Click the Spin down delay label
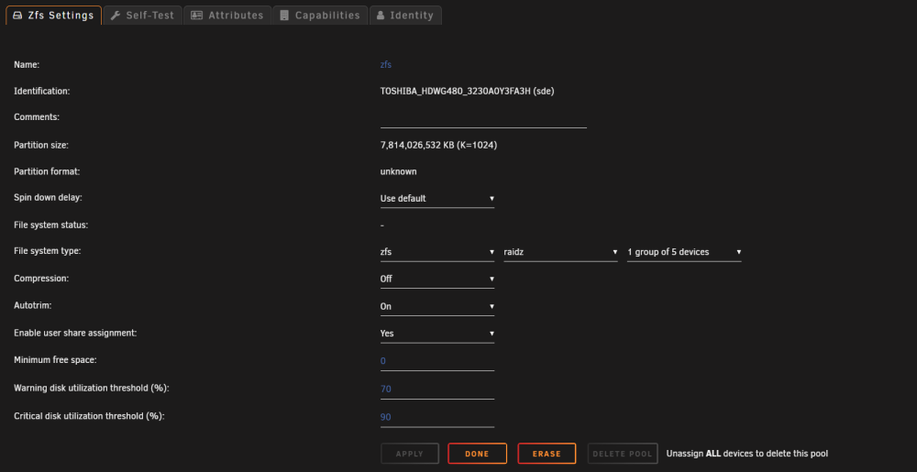 click(x=48, y=197)
